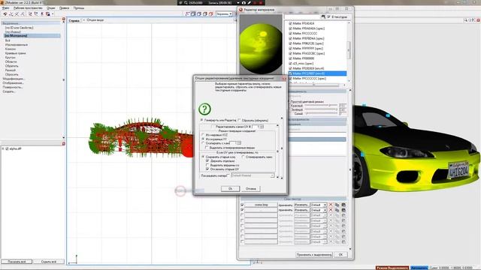Toggle the cromo.bmp texture layer checkbox
Image resolution: width=481 pixels, height=270 pixels.
tap(242, 205)
